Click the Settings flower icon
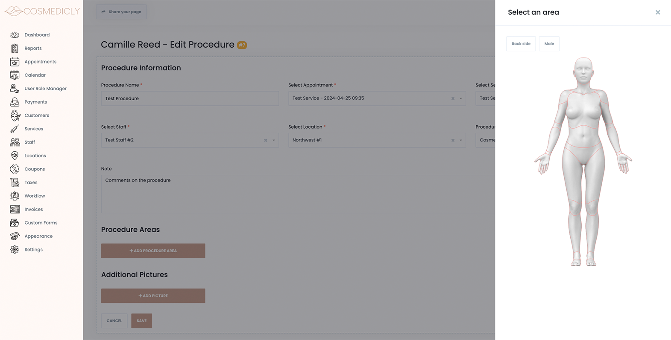Viewport: 671px width, 340px height. pos(15,250)
